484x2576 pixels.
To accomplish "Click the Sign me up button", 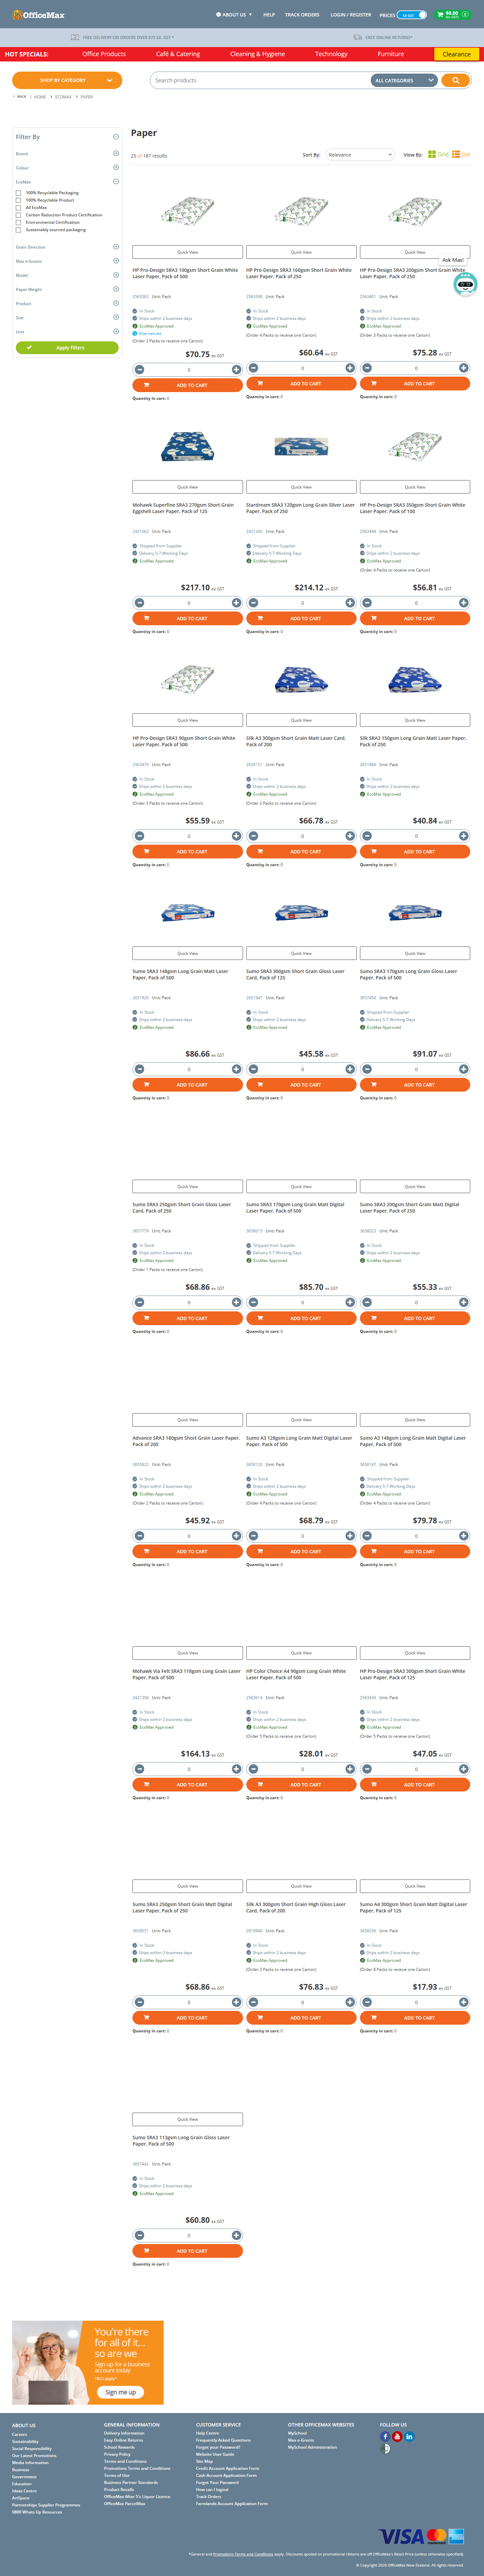I will 121,2392.
